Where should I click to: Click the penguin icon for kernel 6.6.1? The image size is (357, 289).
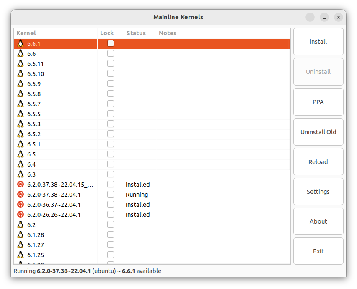pyautogui.click(x=21, y=44)
